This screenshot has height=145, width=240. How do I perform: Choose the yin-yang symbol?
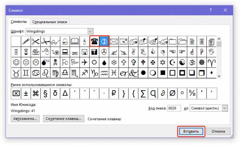[182, 62]
